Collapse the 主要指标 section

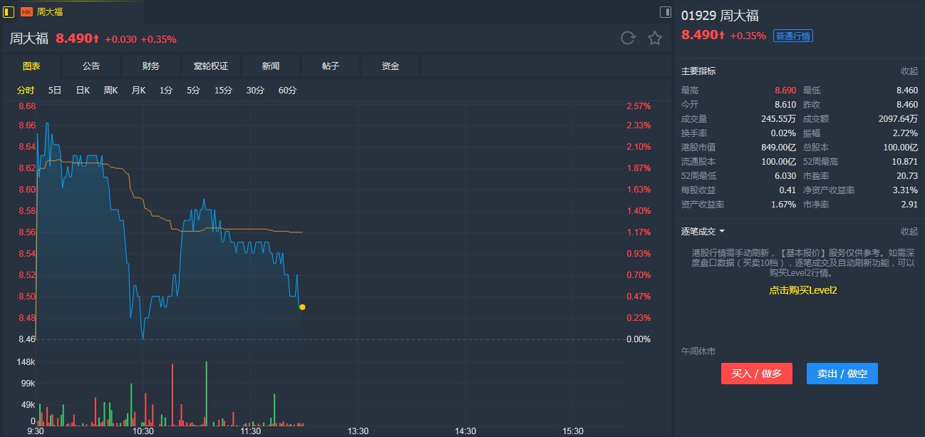909,71
